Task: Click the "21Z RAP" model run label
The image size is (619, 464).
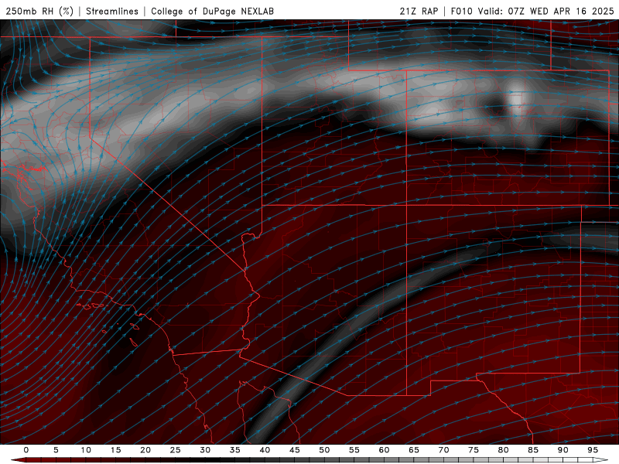Action: pos(419,11)
